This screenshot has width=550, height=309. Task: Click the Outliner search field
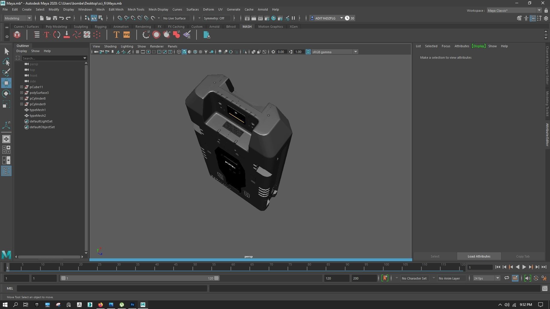click(52, 58)
